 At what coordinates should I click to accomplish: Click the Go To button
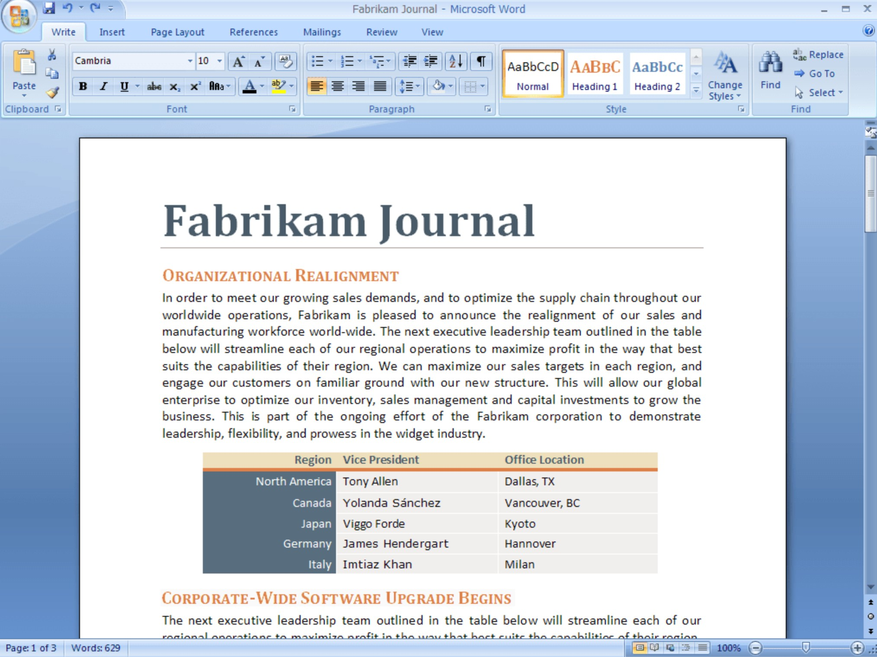click(x=814, y=74)
